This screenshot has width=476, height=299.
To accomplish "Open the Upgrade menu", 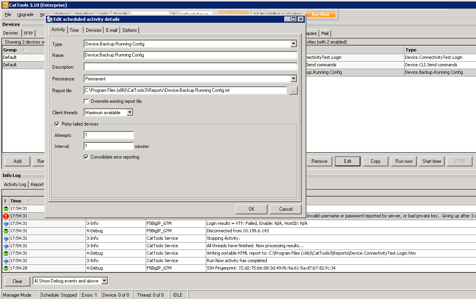I will coord(26,15).
